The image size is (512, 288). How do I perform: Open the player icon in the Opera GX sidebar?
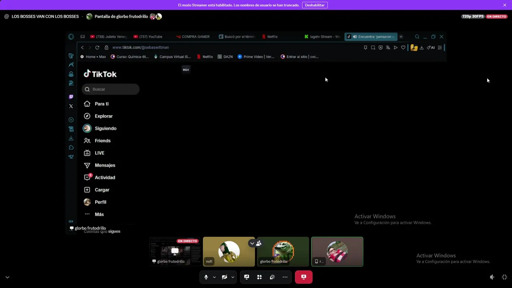pos(71,120)
